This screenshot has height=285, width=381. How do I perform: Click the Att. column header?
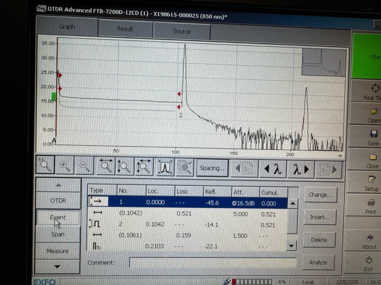pos(245,193)
